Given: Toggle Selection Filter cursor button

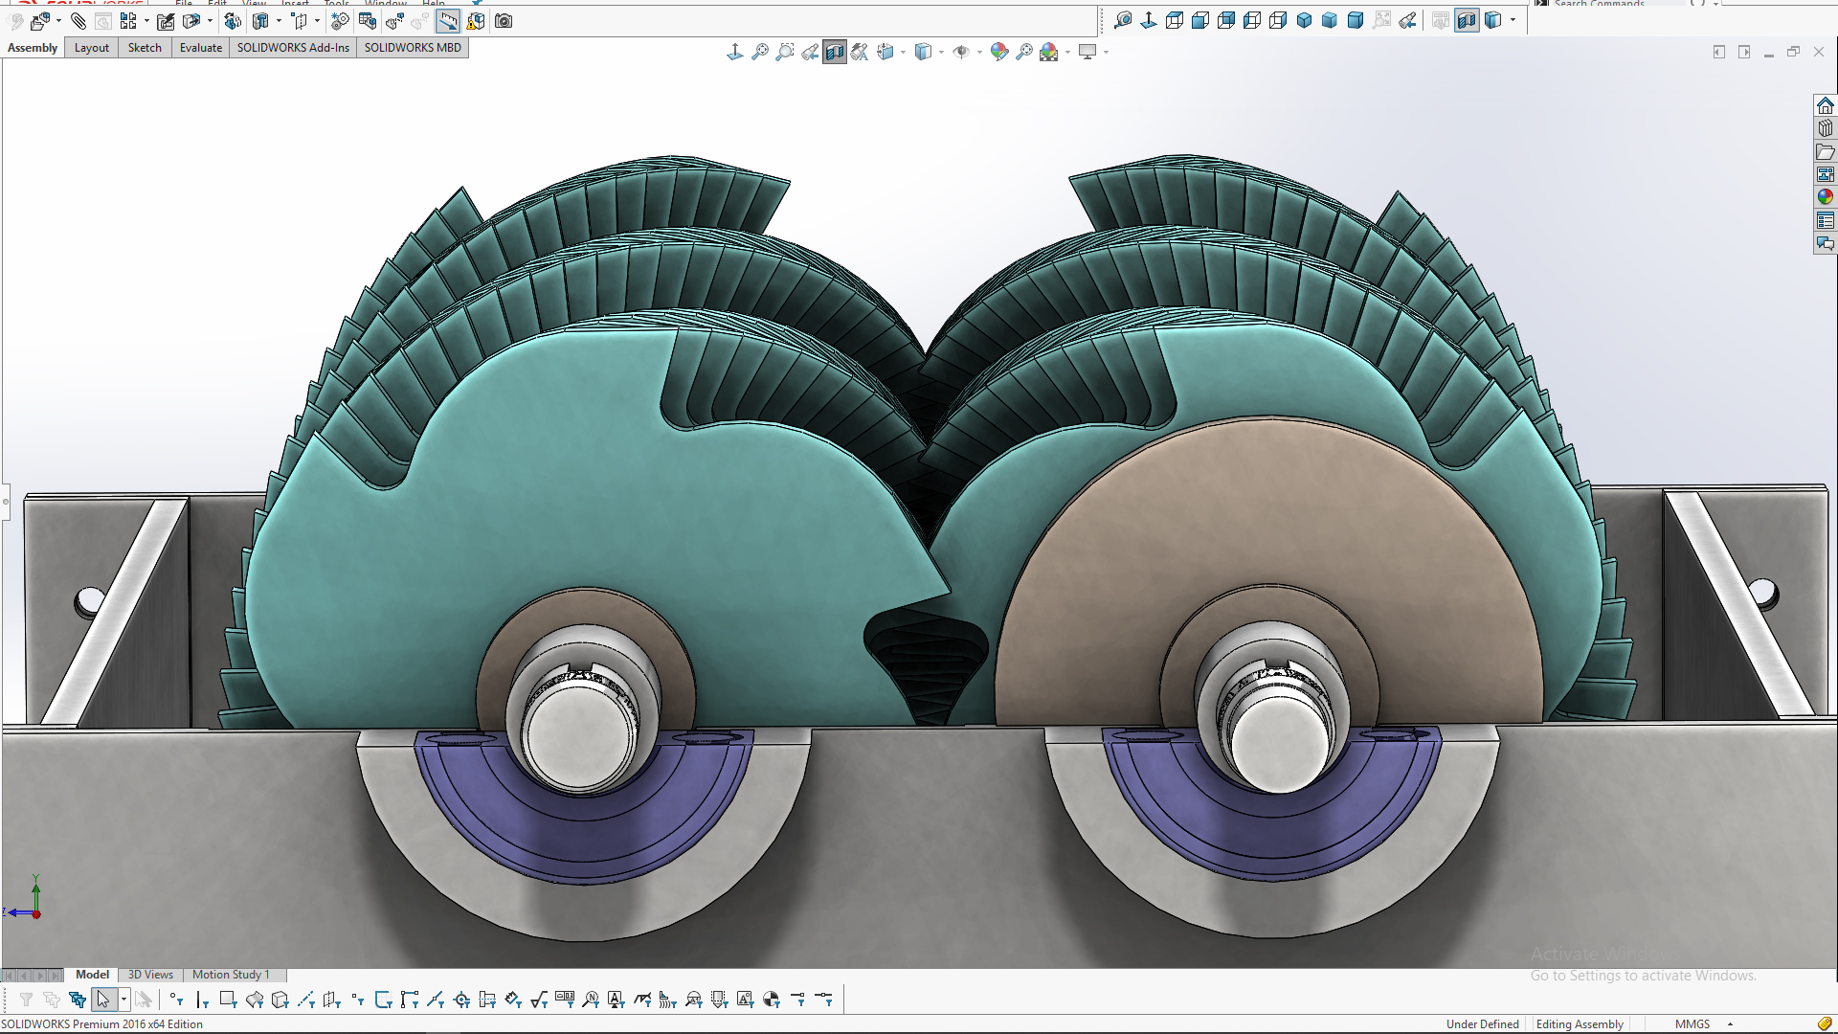Looking at the screenshot, I should (103, 1000).
